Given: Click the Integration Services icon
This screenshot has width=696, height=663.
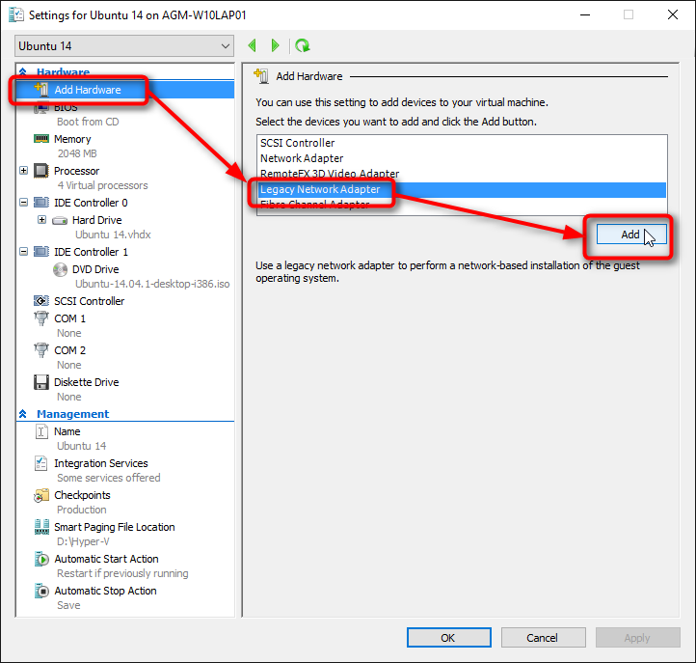Looking at the screenshot, I should [40, 463].
